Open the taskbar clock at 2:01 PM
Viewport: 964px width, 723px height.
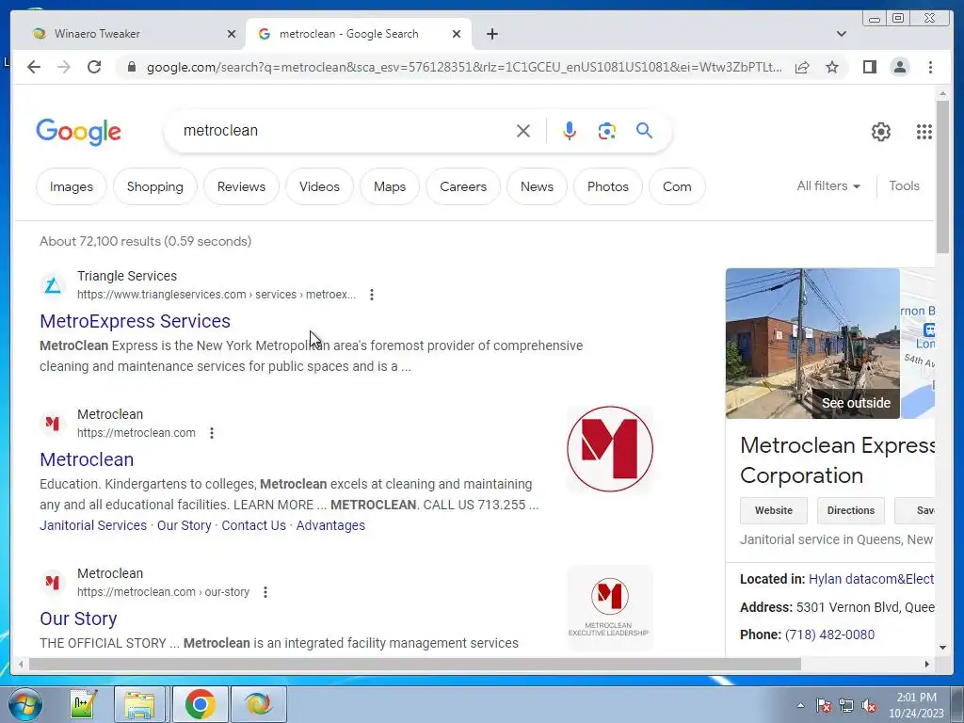(916, 705)
